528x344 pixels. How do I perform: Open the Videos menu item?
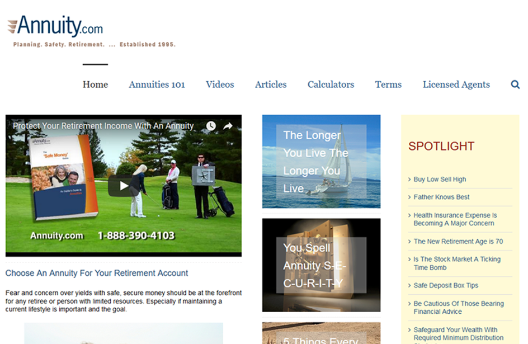pos(220,84)
